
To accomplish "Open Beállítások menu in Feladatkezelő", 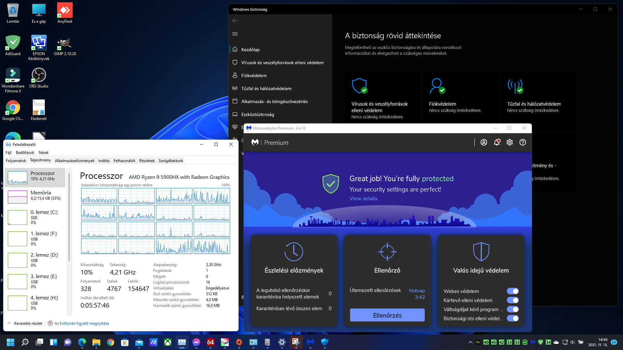I will 25,153.
